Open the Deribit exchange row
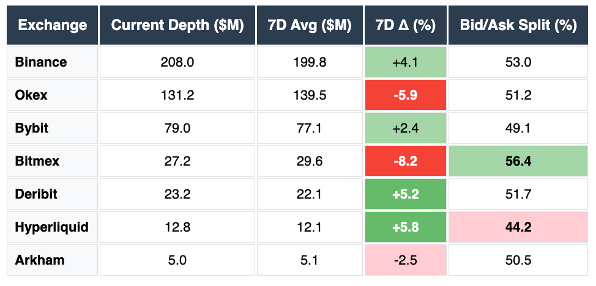The width and height of the screenshot is (596, 286). click(36, 194)
